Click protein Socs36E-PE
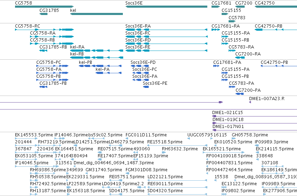The image size is (297, 196). tap(146, 87)
